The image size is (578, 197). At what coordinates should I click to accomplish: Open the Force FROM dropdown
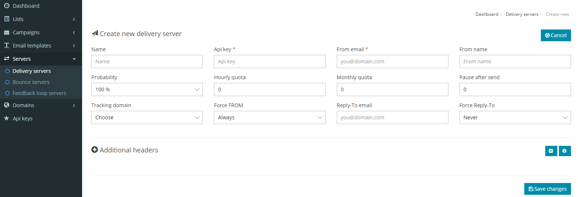pyautogui.click(x=269, y=117)
